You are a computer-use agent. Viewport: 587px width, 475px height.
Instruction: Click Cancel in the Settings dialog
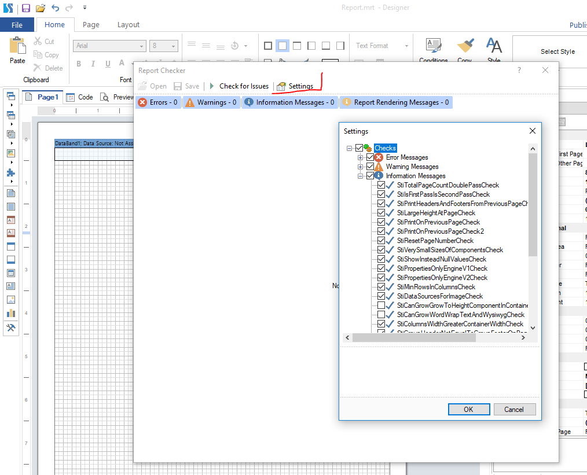[x=515, y=409]
